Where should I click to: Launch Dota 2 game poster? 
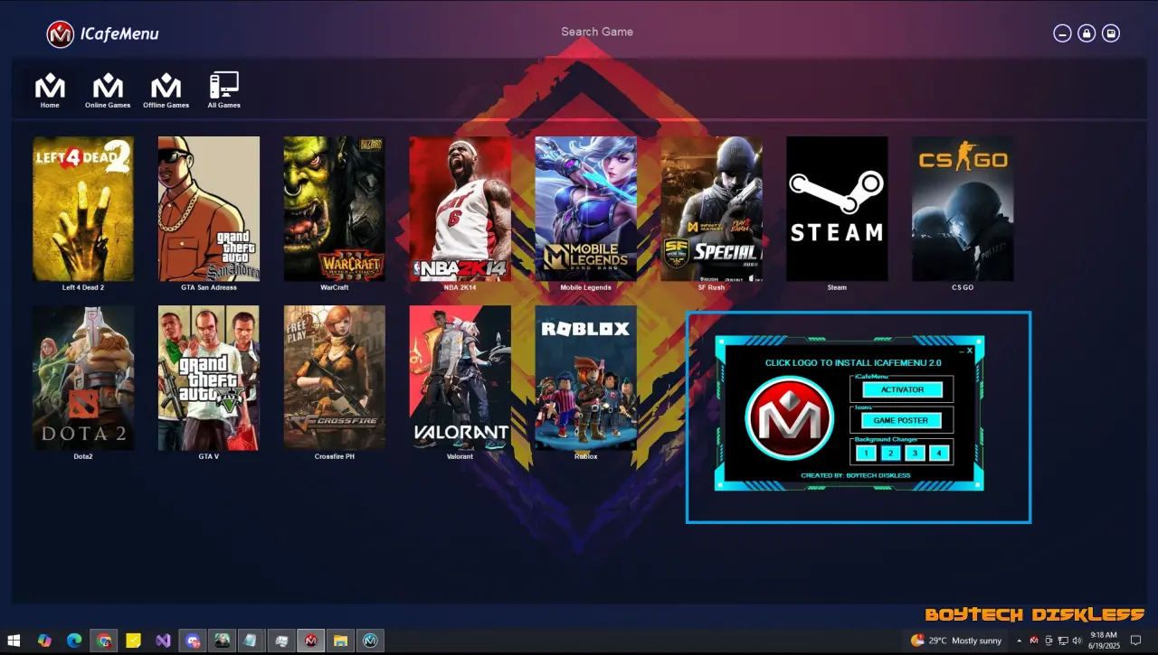[x=83, y=378]
